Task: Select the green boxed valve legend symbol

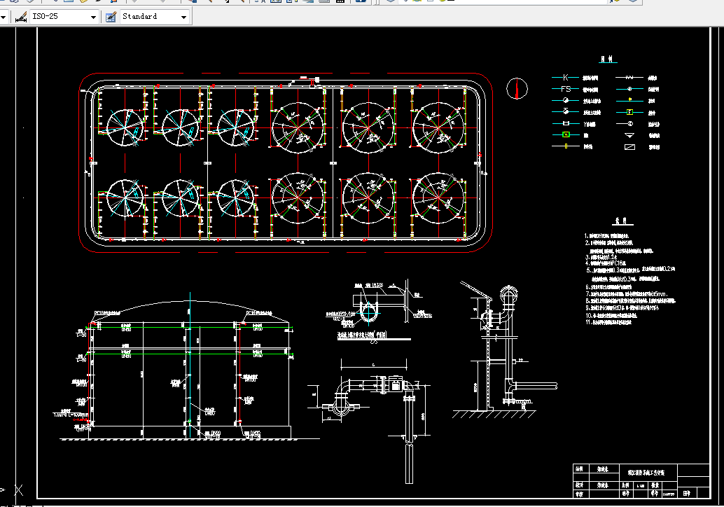Action: point(566,135)
